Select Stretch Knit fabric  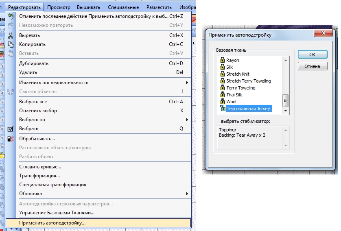point(238,74)
